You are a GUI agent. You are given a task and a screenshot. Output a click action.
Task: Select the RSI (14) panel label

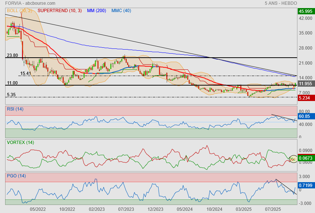pos(15,109)
